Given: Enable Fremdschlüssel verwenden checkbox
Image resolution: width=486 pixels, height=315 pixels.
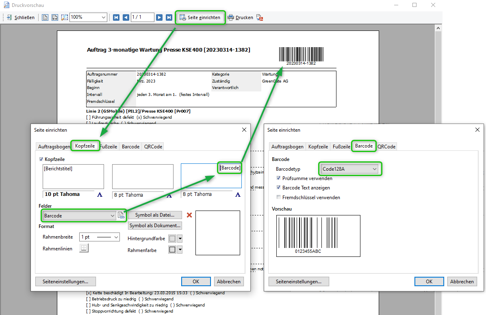Looking at the screenshot, I should point(278,197).
